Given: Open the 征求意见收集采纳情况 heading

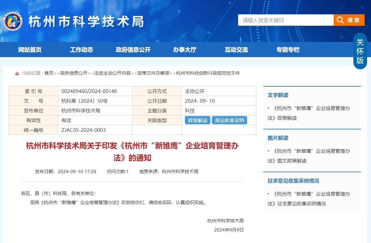Looking at the screenshot, I should pos(293,181).
